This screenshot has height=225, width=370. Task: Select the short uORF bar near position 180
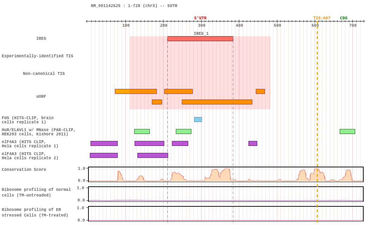[157, 102]
